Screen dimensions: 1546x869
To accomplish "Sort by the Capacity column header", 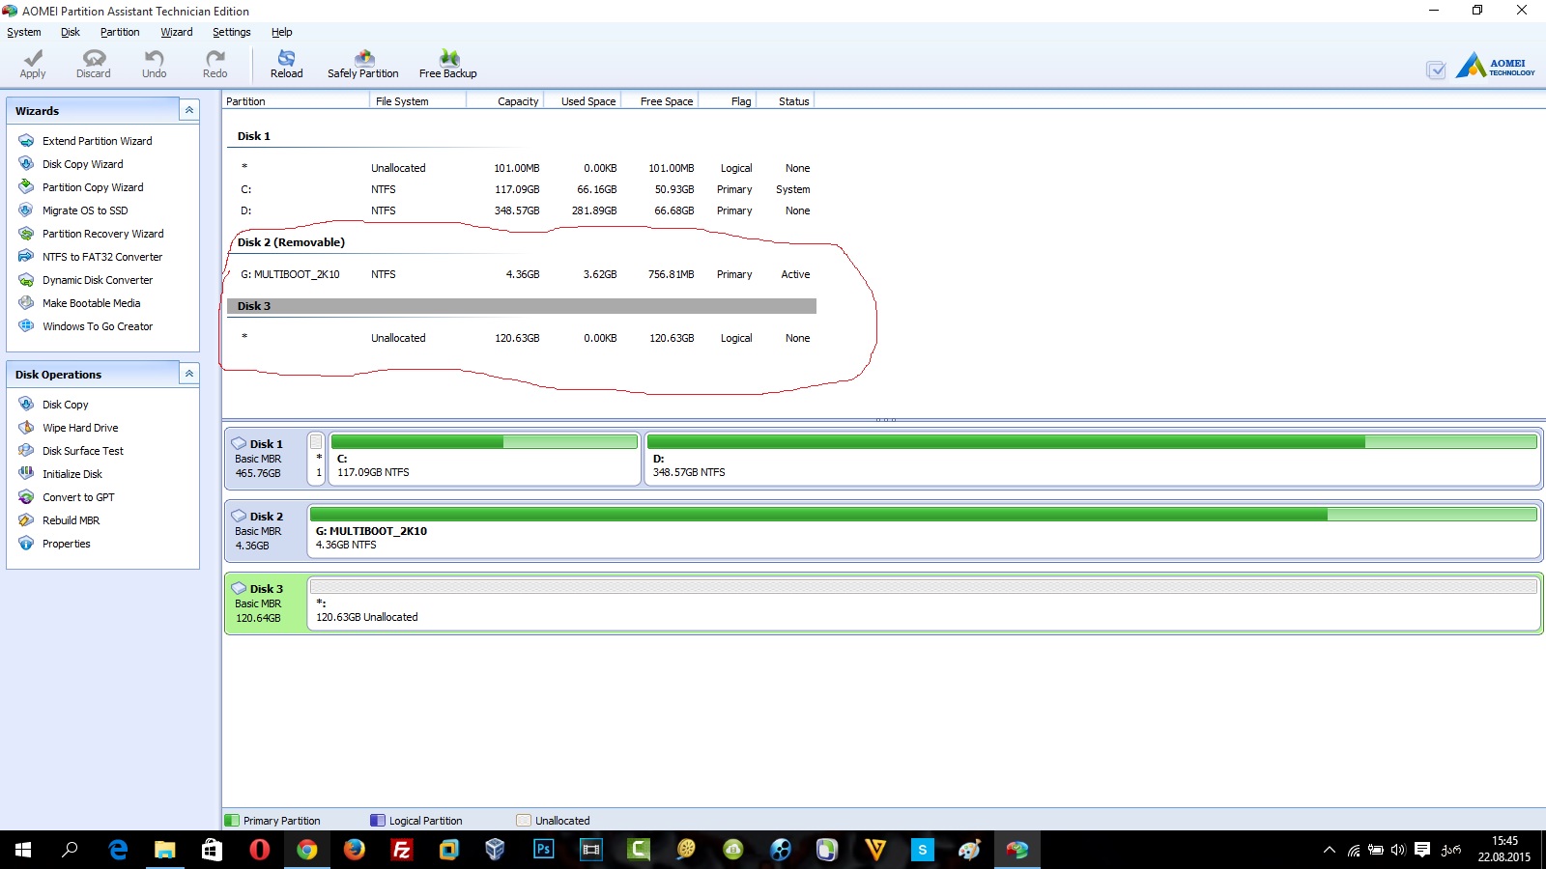I will (x=517, y=101).
